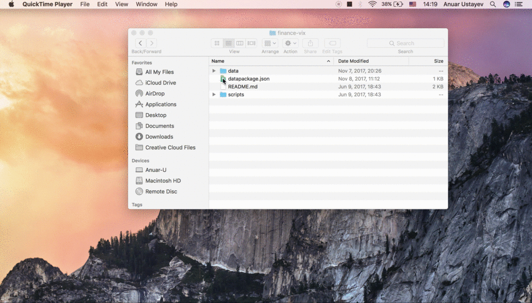Image resolution: width=532 pixels, height=303 pixels.
Task: Open Creative Cloud Files in sidebar
Action: coord(170,147)
